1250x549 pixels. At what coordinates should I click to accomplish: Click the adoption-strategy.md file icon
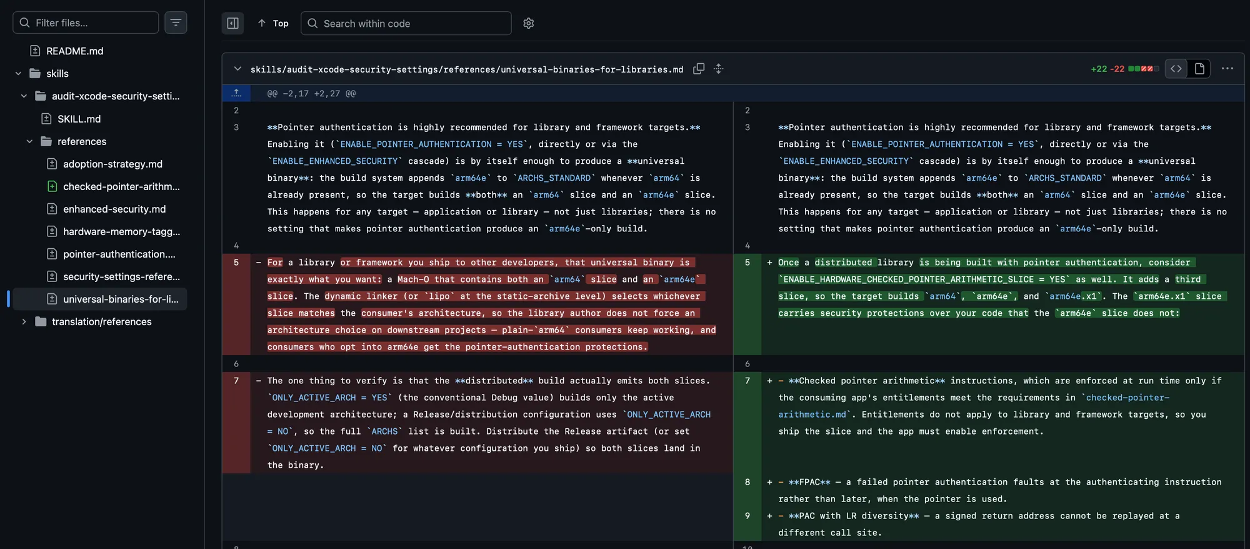click(52, 164)
